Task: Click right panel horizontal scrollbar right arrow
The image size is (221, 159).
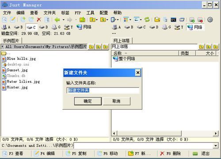Action: point(216,133)
